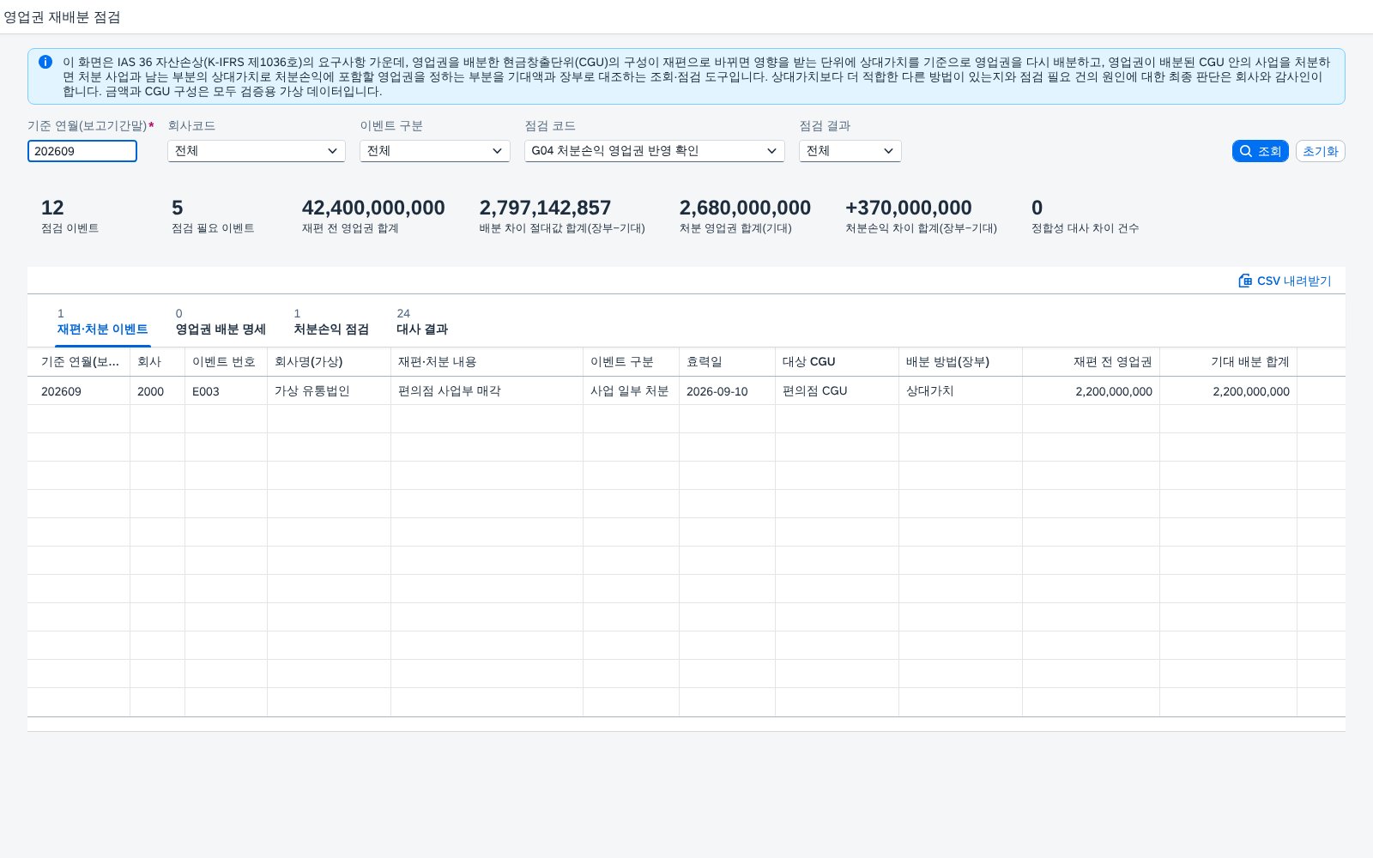Click the 2026-09-10 effective date cell
1373x858 pixels.
pyautogui.click(x=727, y=391)
